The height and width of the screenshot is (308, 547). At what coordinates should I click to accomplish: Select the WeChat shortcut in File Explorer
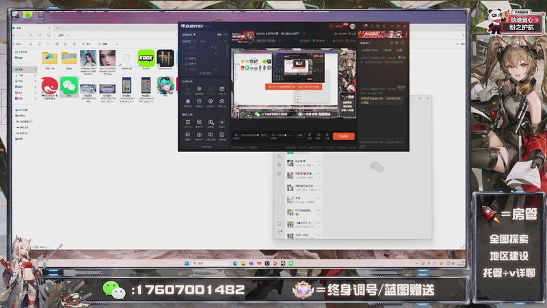[x=69, y=86]
